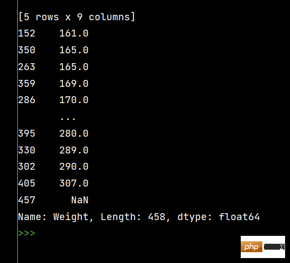Click index 286 in the output
This screenshot has height=263, width=290.
tap(27, 100)
